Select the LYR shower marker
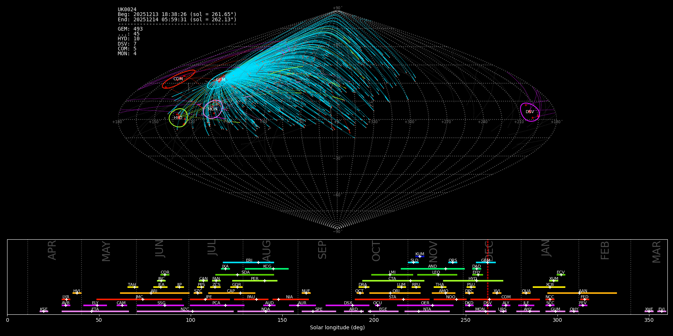The image size is (673, 336). click(66, 299)
